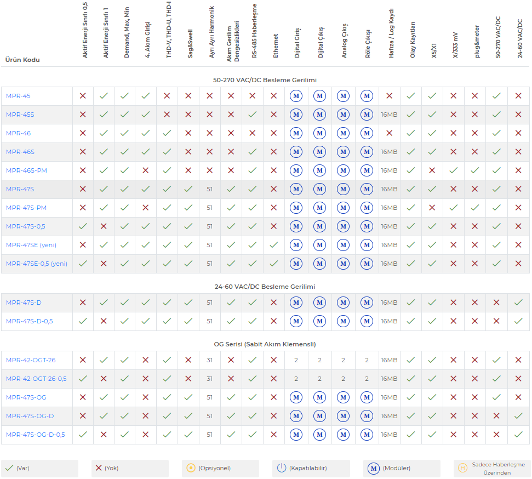Click the Kapatılabilir power icon in legend

tap(282, 468)
